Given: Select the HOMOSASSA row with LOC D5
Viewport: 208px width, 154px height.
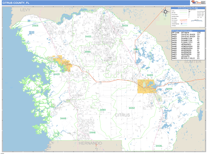Looking at the screenshot, I should [188, 48].
